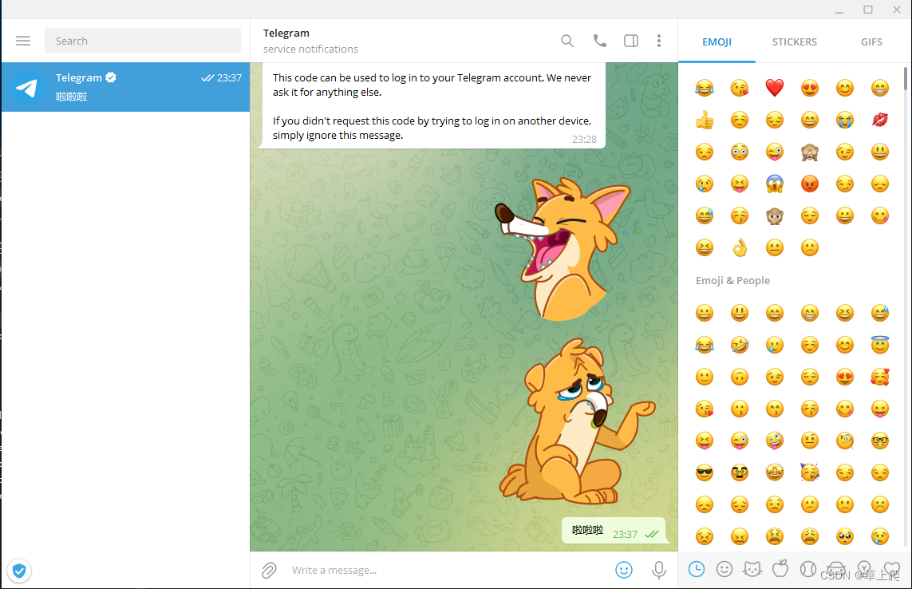Switch to the STICKERS tab
This screenshot has width=912, height=589.
795,42
